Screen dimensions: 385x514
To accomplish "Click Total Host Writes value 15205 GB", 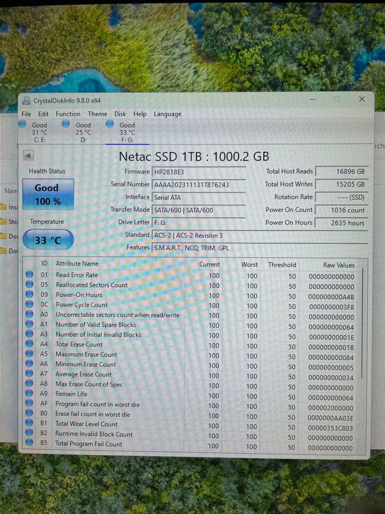I will click(342, 184).
